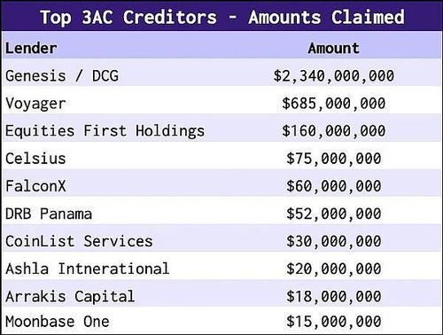
Task: Select the Celsius lender name
Action: pos(35,159)
